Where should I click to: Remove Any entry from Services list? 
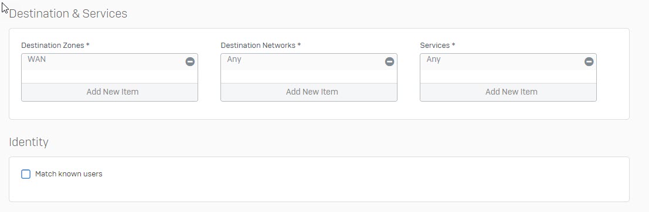[589, 62]
